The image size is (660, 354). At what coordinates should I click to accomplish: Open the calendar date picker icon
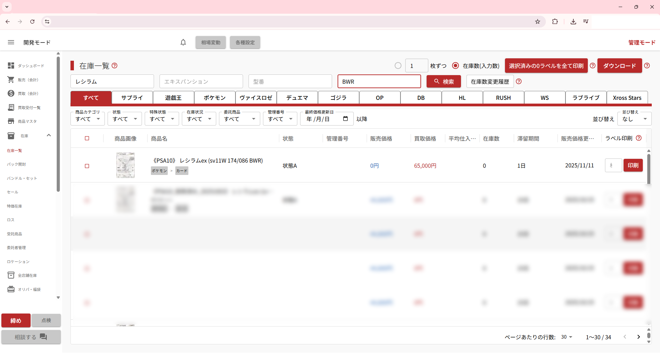coord(345,119)
